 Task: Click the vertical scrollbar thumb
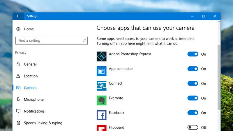coord(219,77)
